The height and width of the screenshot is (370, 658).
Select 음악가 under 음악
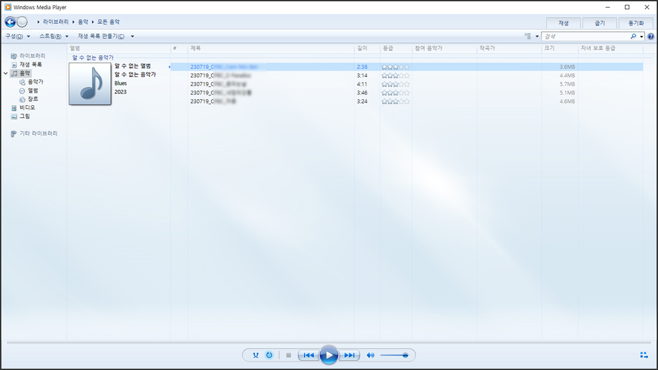coord(36,82)
